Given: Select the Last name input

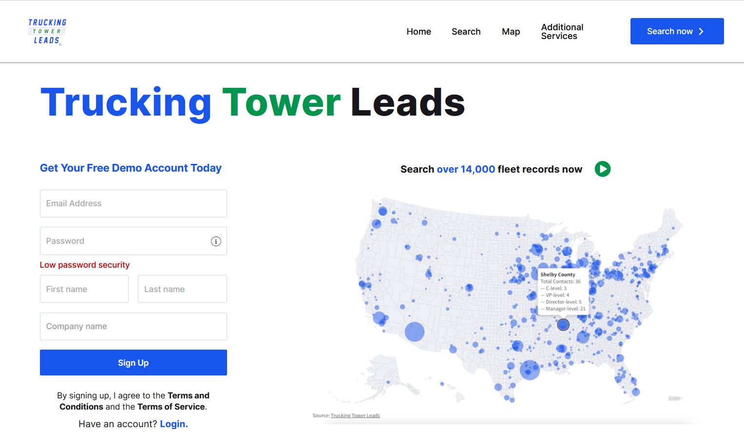Looking at the screenshot, I should [182, 289].
